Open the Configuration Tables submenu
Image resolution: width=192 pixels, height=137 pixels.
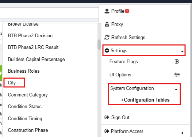coord(147,100)
